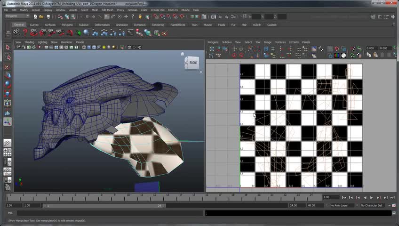
Task: Click the time slider ruler
Action: (163, 197)
